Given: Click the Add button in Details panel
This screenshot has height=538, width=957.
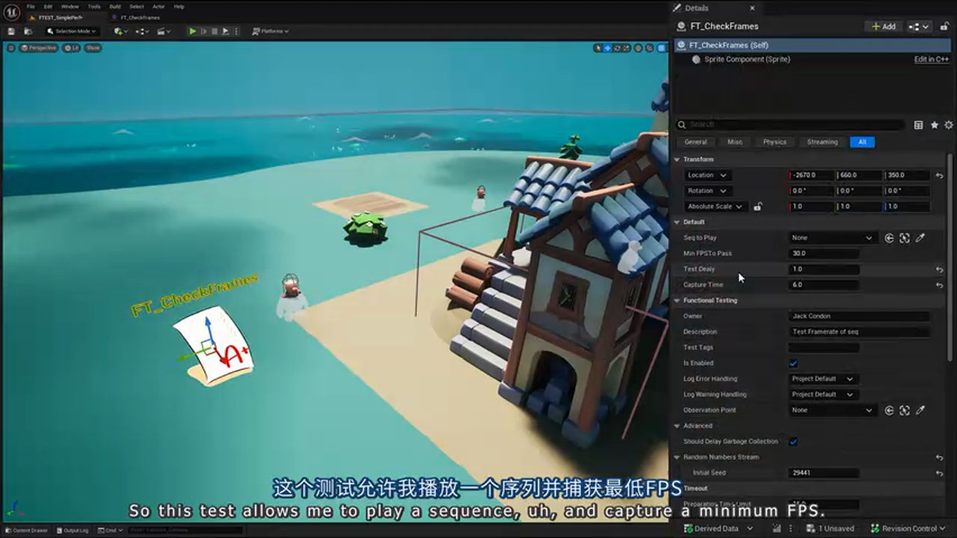Looking at the screenshot, I should [x=882, y=25].
